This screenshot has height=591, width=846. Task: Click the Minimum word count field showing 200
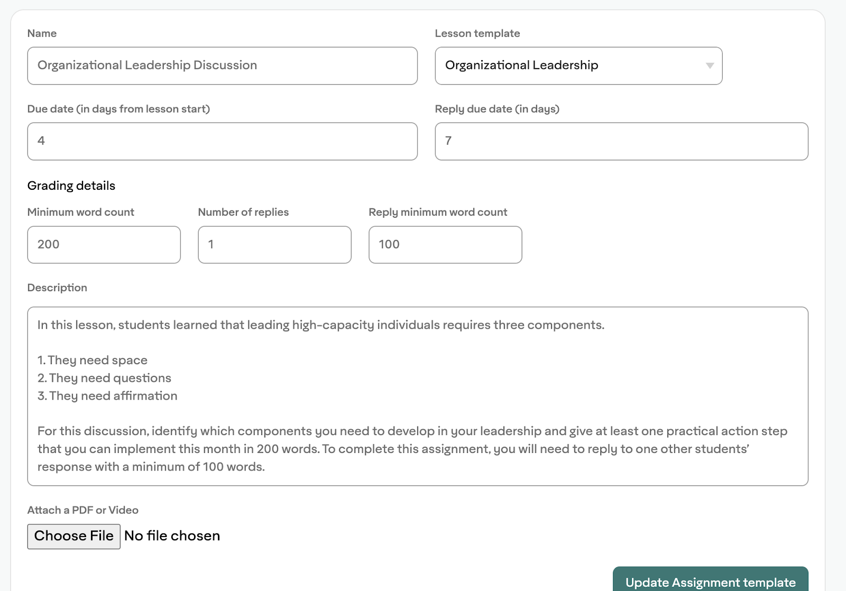click(104, 245)
